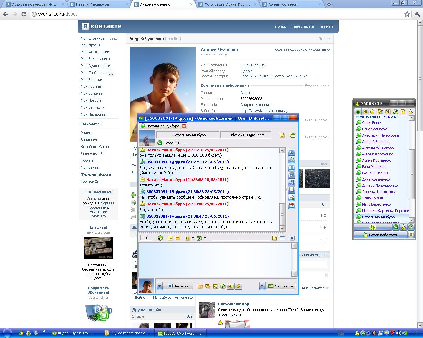
Task: Click the eraser icon in bottom chat bar
Action: point(238,286)
